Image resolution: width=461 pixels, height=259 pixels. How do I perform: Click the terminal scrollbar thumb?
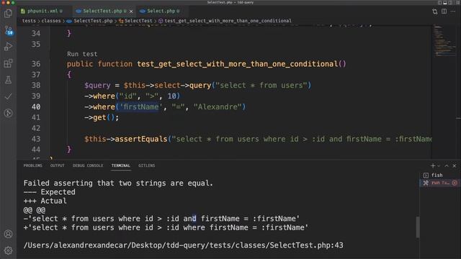click(x=418, y=227)
